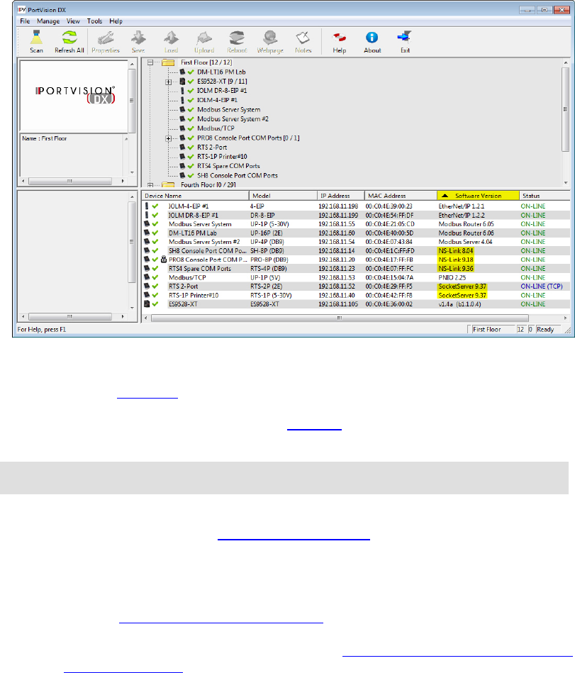Click device icon beside DM-LT16 PM Lab in tree
Screen dimensions: 575x673
(182, 72)
